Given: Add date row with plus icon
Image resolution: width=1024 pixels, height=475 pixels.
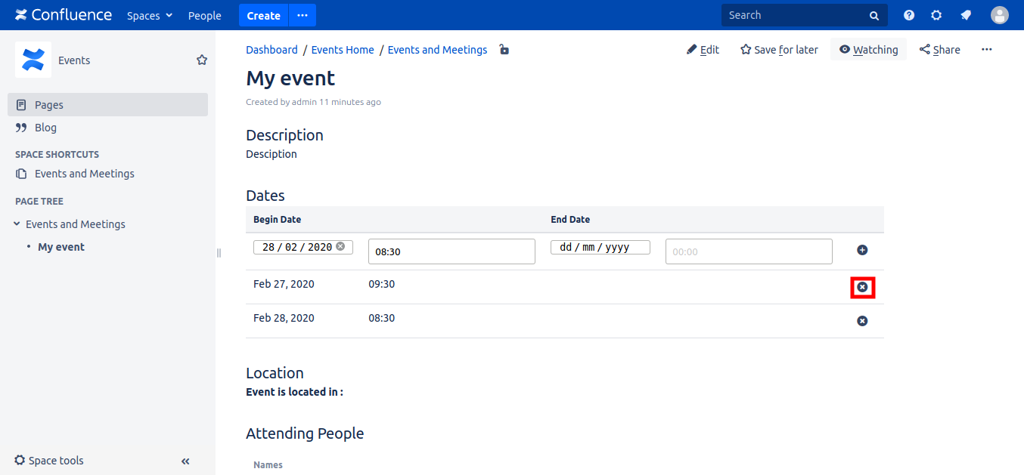Looking at the screenshot, I should 862,250.
